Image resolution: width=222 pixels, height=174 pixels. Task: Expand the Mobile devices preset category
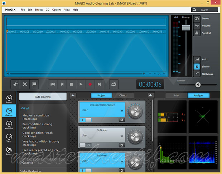coord(31,171)
